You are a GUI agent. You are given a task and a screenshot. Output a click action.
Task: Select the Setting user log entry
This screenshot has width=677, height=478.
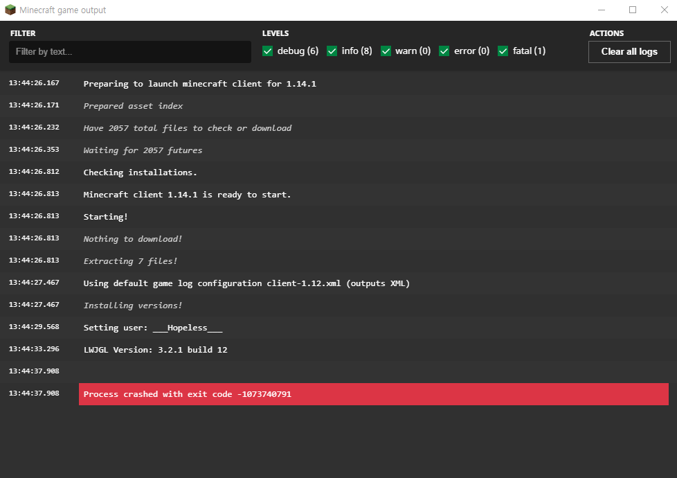(153, 328)
